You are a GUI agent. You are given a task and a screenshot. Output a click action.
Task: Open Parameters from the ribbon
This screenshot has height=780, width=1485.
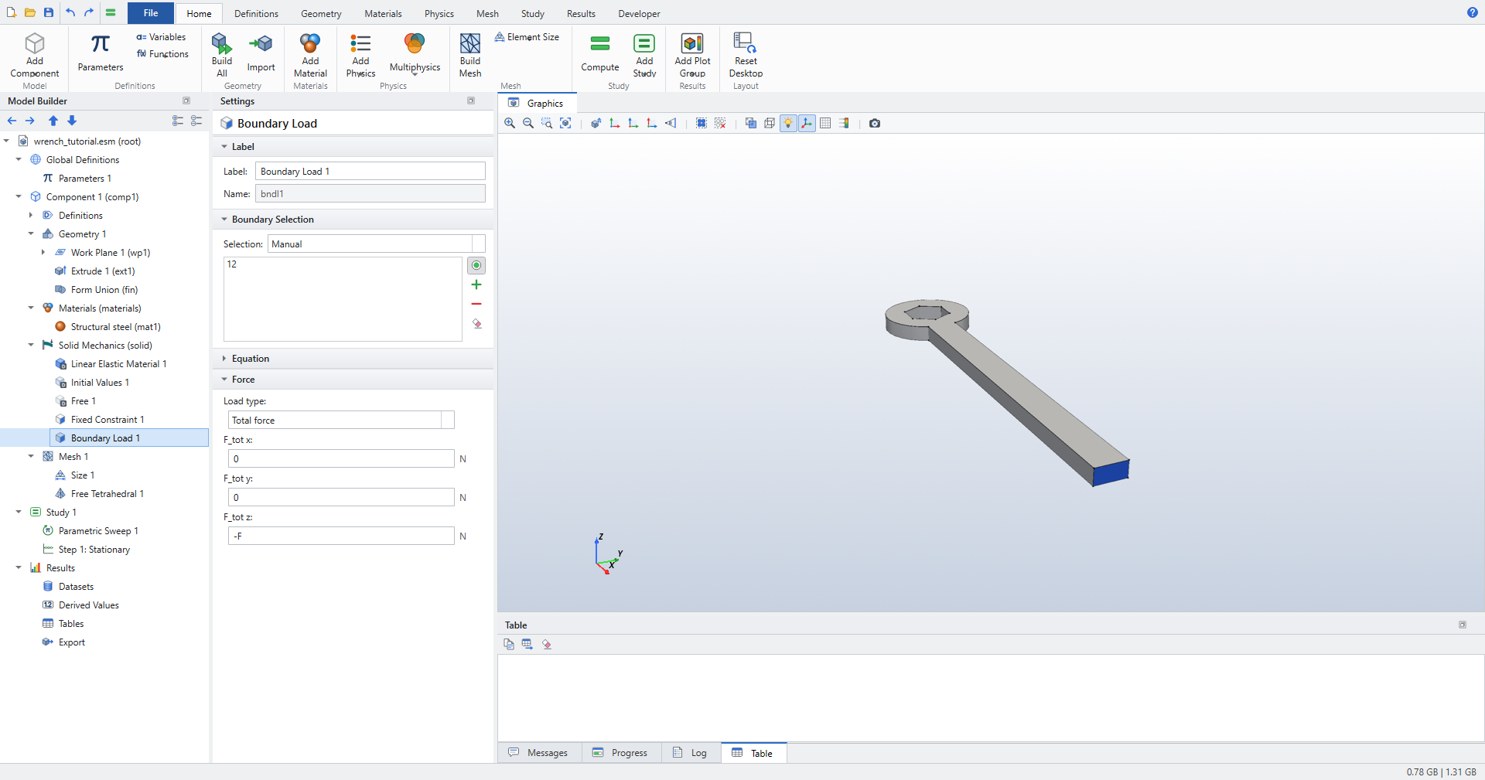pos(101,53)
